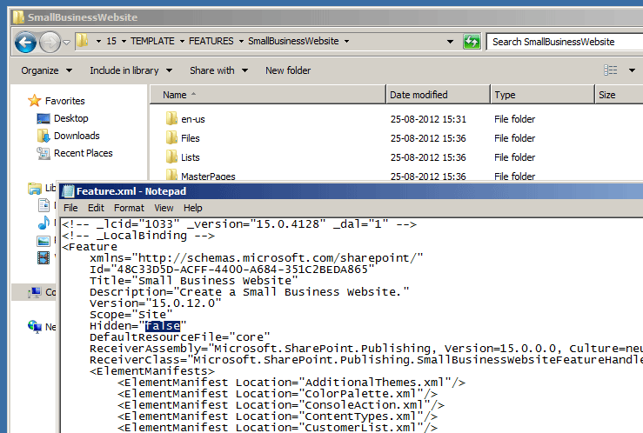Open Include in library menu

click(131, 70)
